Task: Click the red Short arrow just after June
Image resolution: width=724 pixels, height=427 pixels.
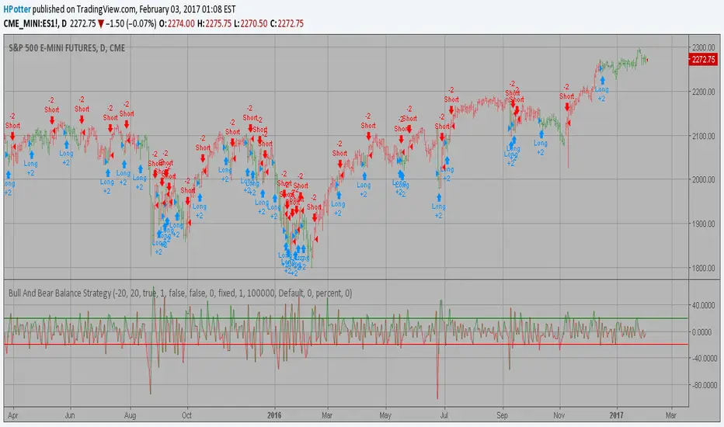Action: 82,120
